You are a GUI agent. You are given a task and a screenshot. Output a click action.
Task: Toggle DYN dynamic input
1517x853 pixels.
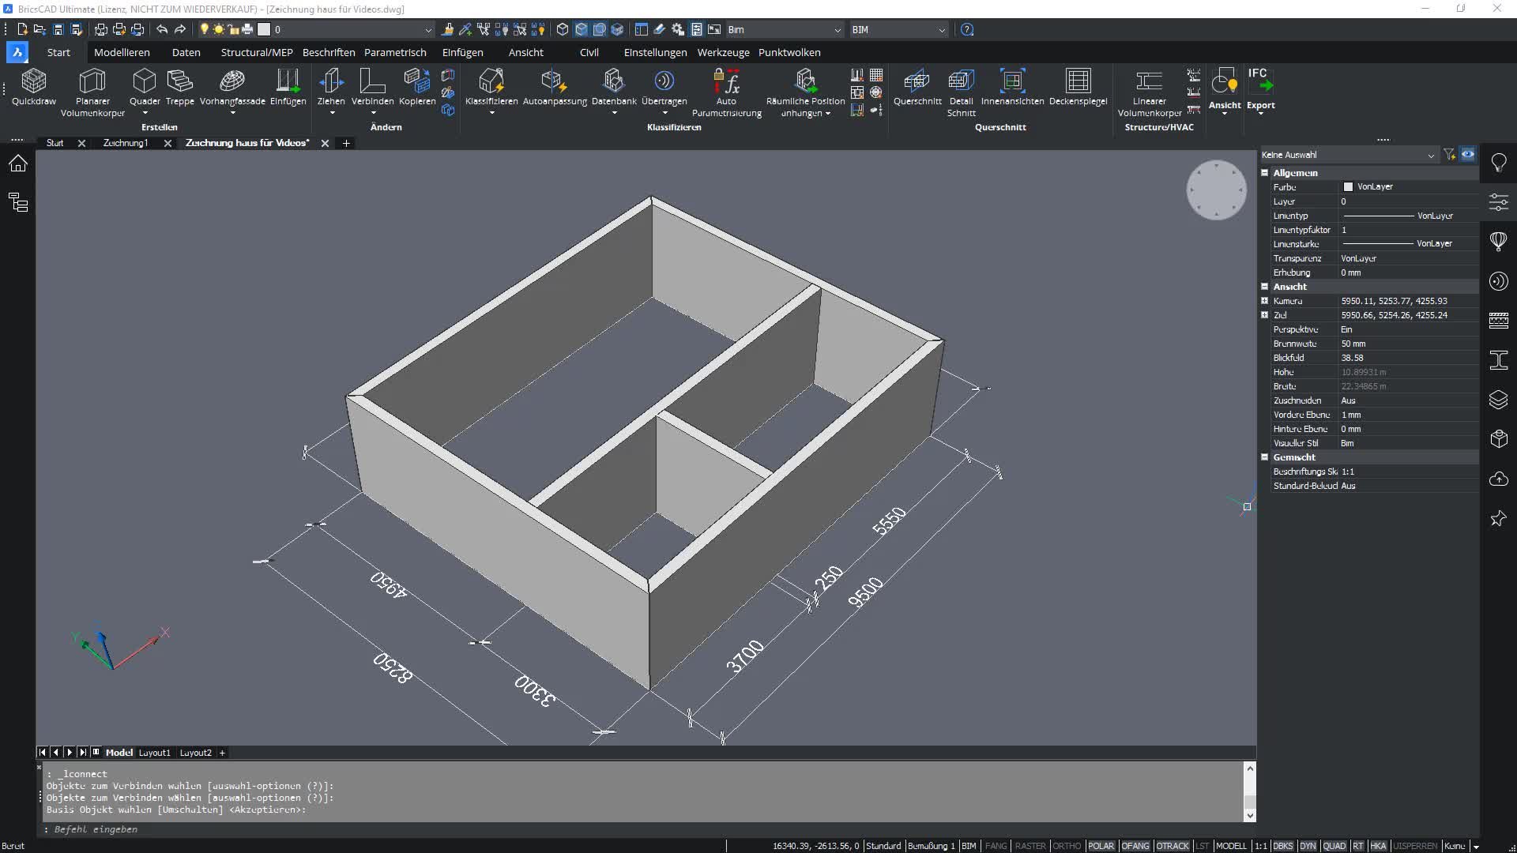pos(1308,846)
